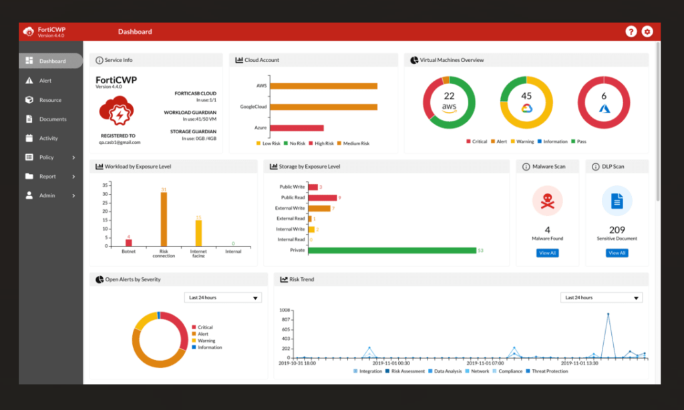
Task: Click the Azure red bar in Cloud Account
Action: pos(297,128)
